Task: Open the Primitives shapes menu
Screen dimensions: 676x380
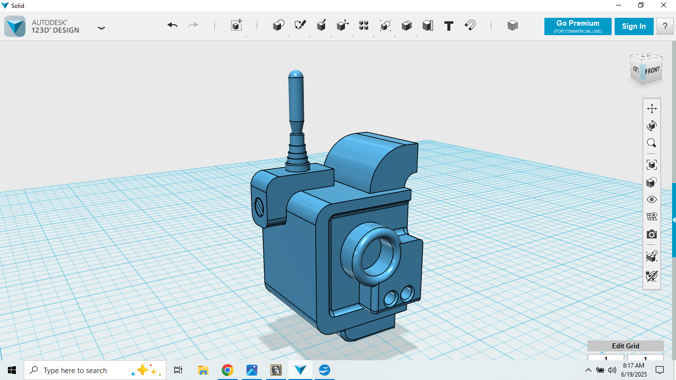Action: click(279, 26)
